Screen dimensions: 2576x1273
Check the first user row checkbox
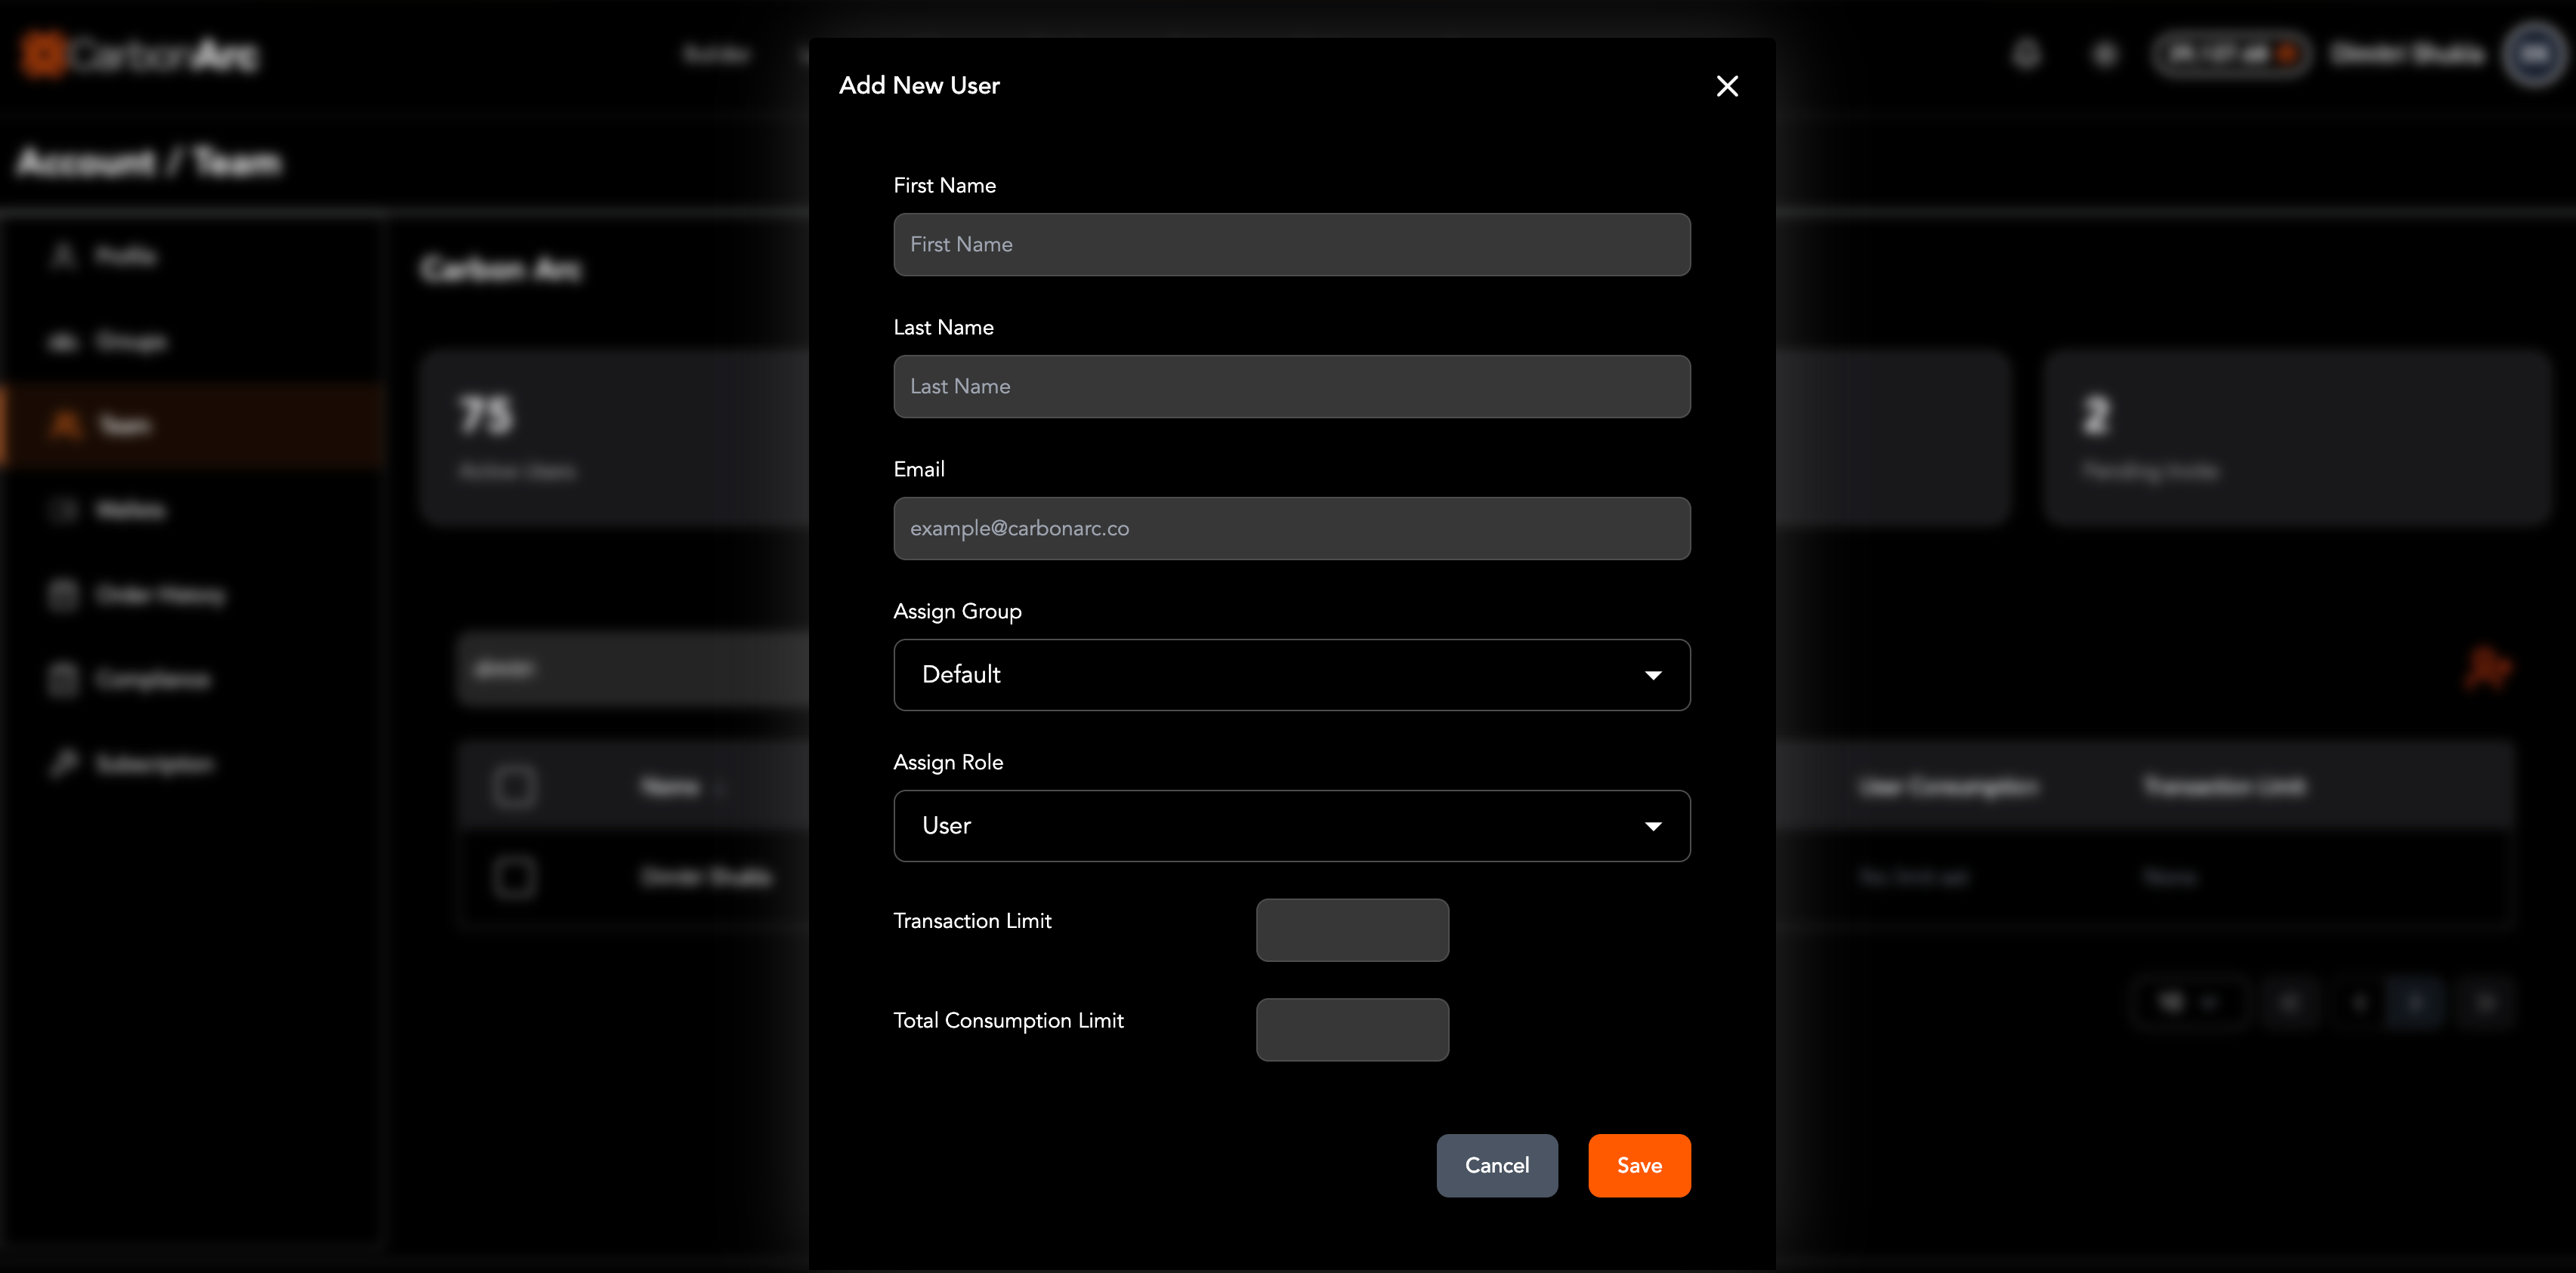[514, 877]
